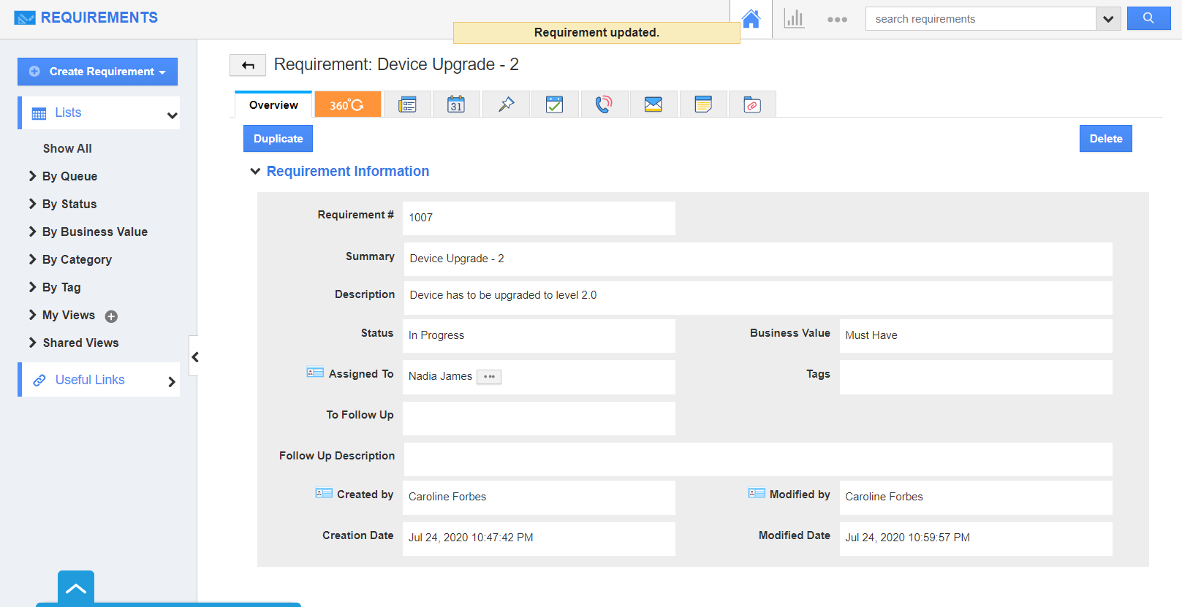
Task: Click the back arrow button
Action: (248, 65)
